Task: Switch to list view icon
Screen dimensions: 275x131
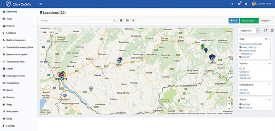Action: (121, 21)
